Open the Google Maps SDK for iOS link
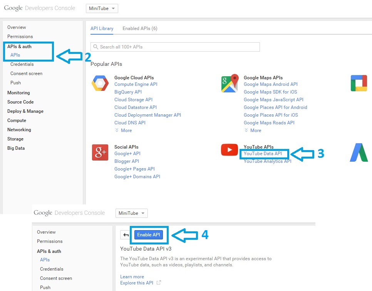This screenshot has height=291, width=372. click(x=270, y=92)
